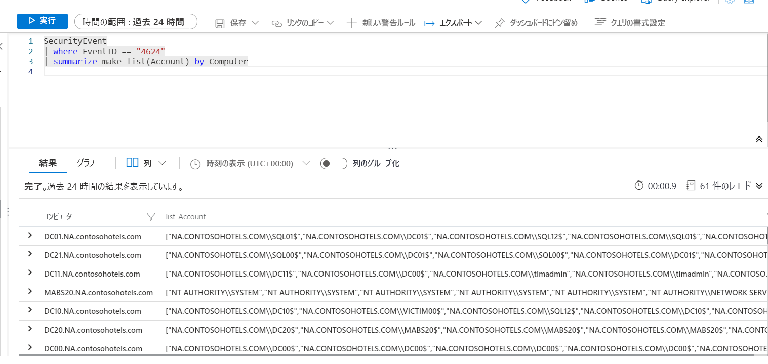Select the DC11.NA.contosohotels.com computer cell
The image size is (768, 364).
pos(92,274)
